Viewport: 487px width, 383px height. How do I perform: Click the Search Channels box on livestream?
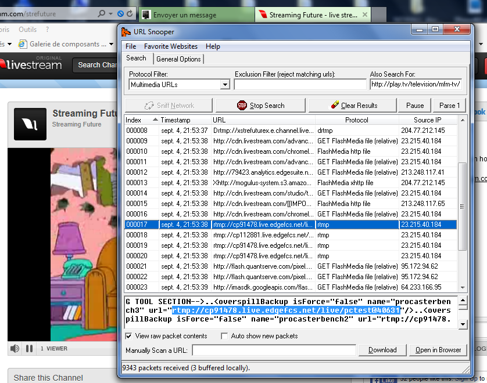point(95,65)
